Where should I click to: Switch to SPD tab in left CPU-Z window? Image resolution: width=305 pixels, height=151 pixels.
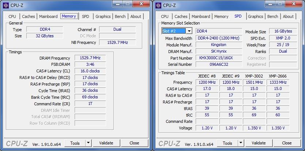pyautogui.click(x=85, y=16)
